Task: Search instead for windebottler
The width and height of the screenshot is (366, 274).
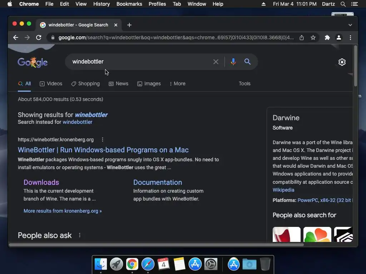Action: pyautogui.click(x=78, y=122)
